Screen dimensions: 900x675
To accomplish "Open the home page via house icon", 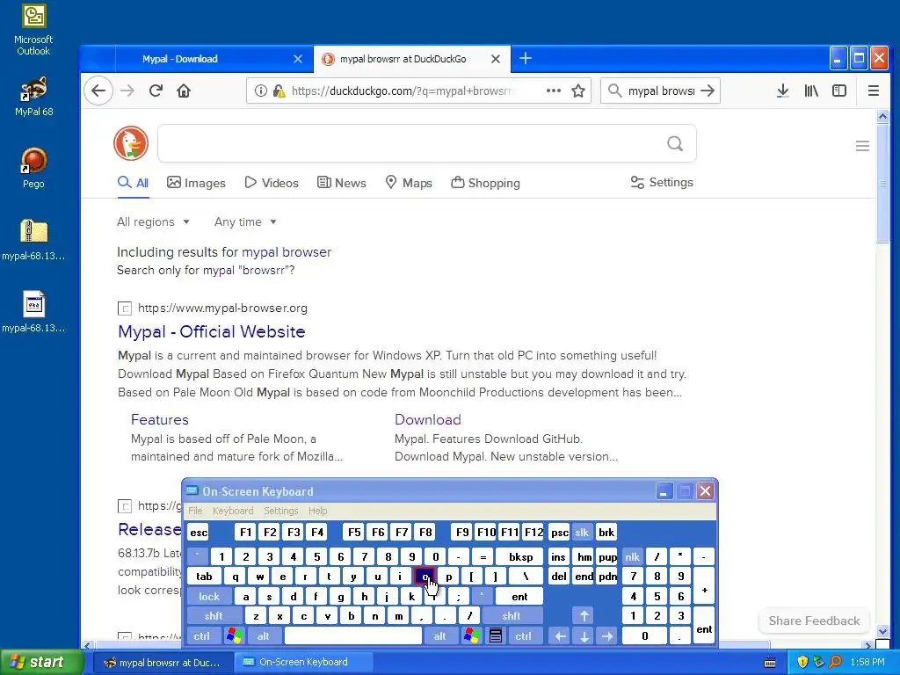I will click(184, 91).
